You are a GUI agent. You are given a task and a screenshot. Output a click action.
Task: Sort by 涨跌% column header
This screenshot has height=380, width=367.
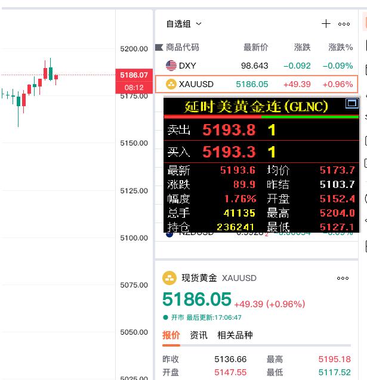pyautogui.click(x=341, y=47)
